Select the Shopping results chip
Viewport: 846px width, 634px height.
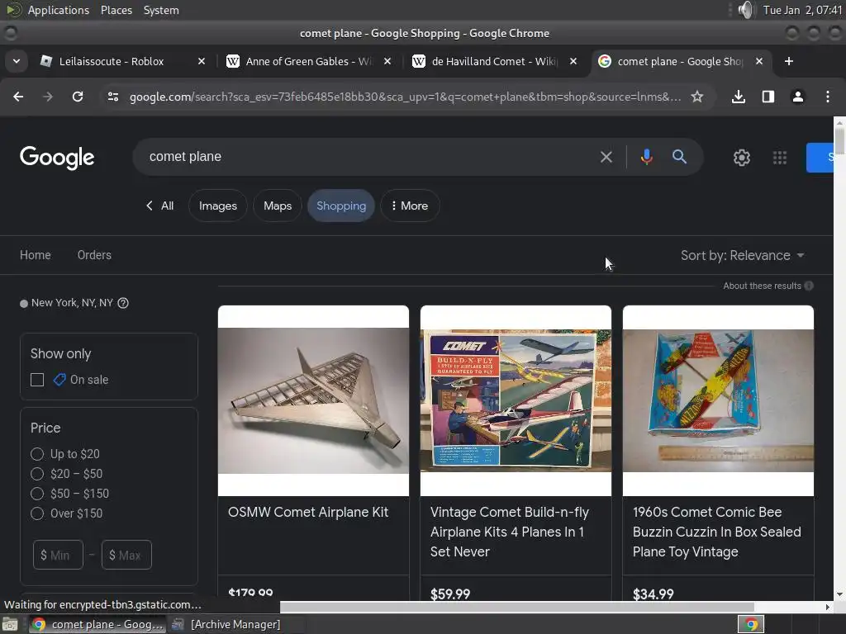pyautogui.click(x=341, y=206)
